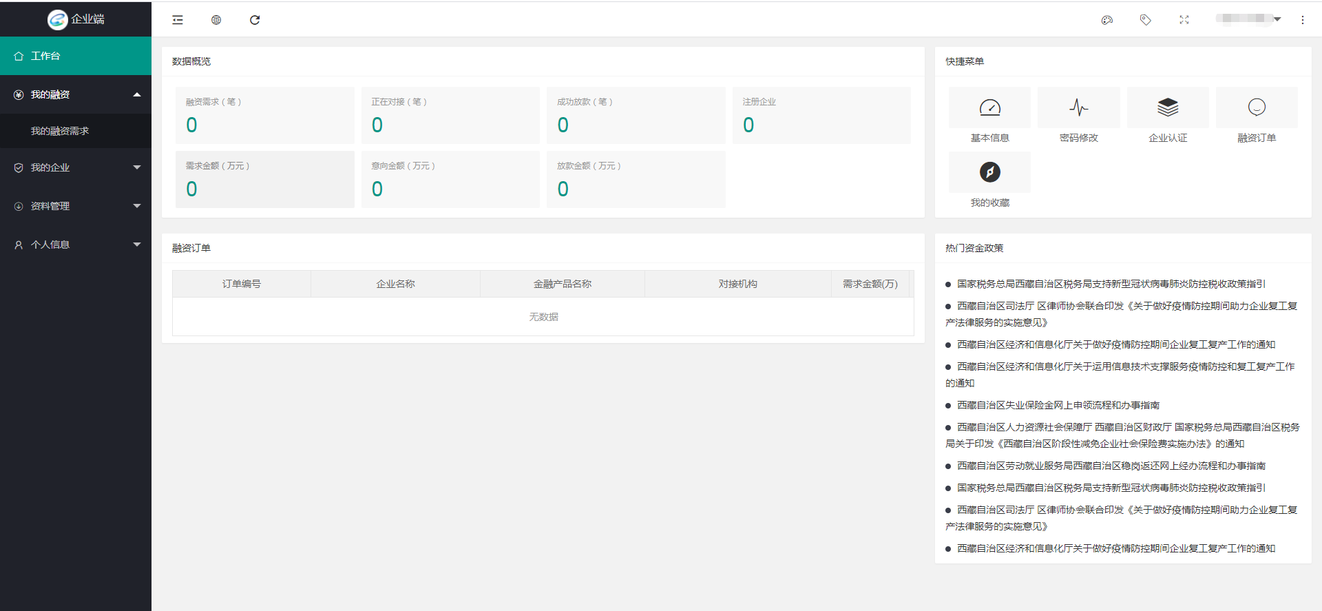Open the theme palette icon
The image size is (1322, 611).
1107,20
